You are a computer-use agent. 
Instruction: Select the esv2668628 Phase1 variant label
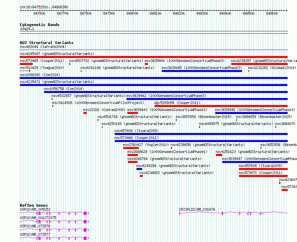click(167, 152)
